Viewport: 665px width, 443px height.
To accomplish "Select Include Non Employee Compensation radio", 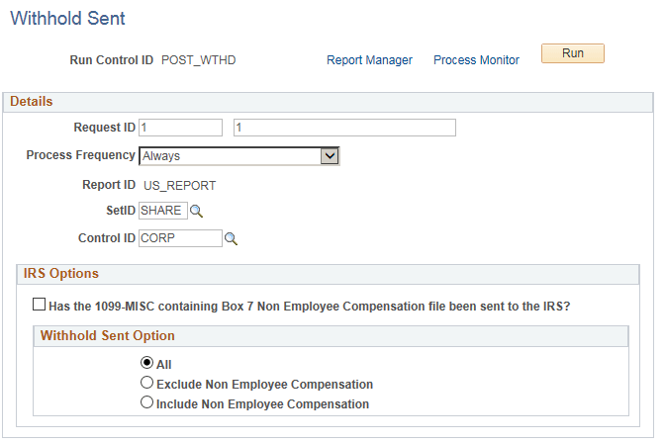I will click(147, 403).
